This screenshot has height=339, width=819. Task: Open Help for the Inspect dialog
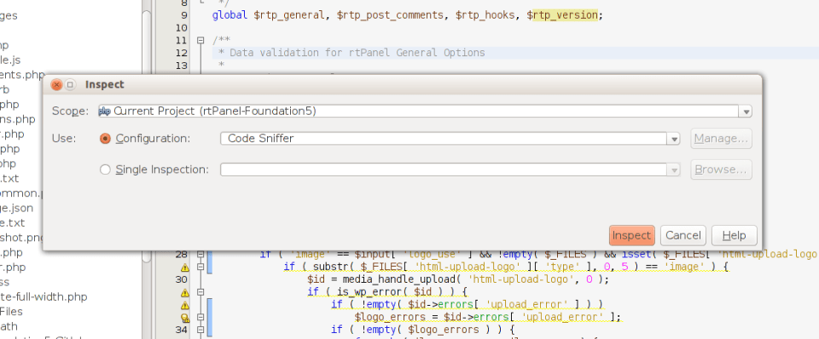tap(734, 236)
